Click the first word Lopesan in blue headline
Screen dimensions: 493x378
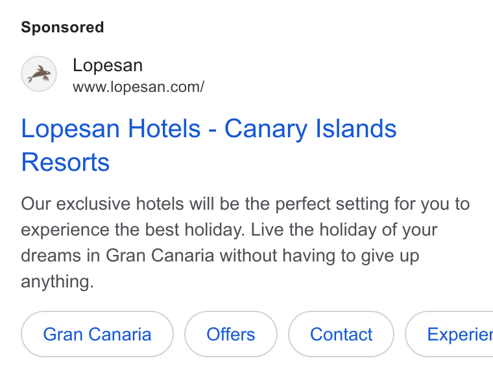(71, 129)
